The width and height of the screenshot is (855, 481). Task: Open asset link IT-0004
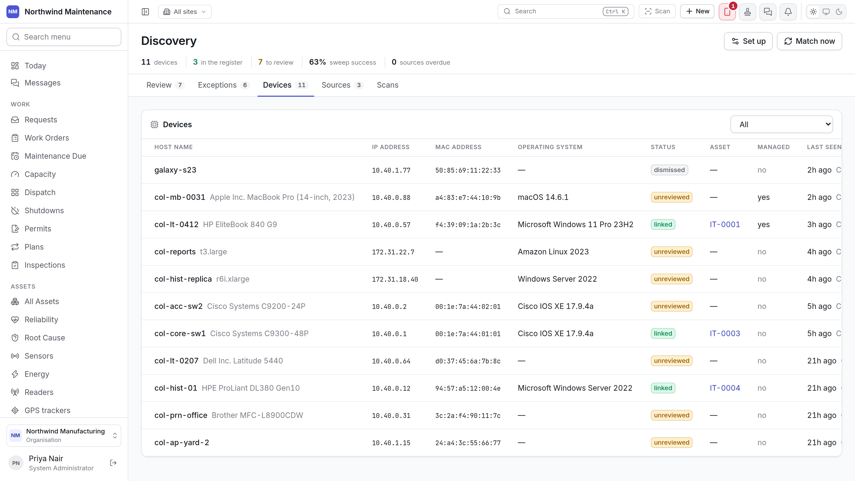point(725,388)
